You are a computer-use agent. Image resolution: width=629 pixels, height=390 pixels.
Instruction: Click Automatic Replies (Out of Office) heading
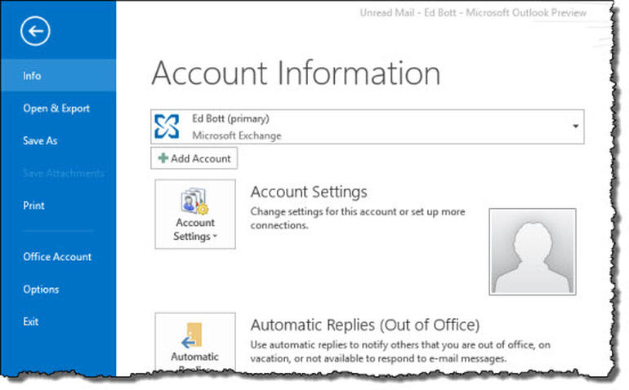tap(364, 325)
